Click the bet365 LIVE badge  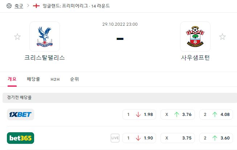coord(115,138)
